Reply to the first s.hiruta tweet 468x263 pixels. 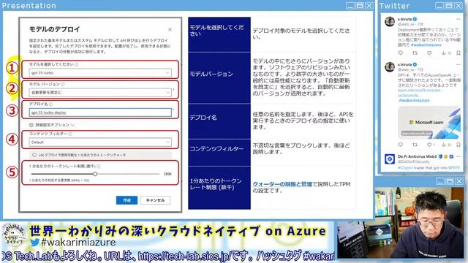[x=401, y=53]
